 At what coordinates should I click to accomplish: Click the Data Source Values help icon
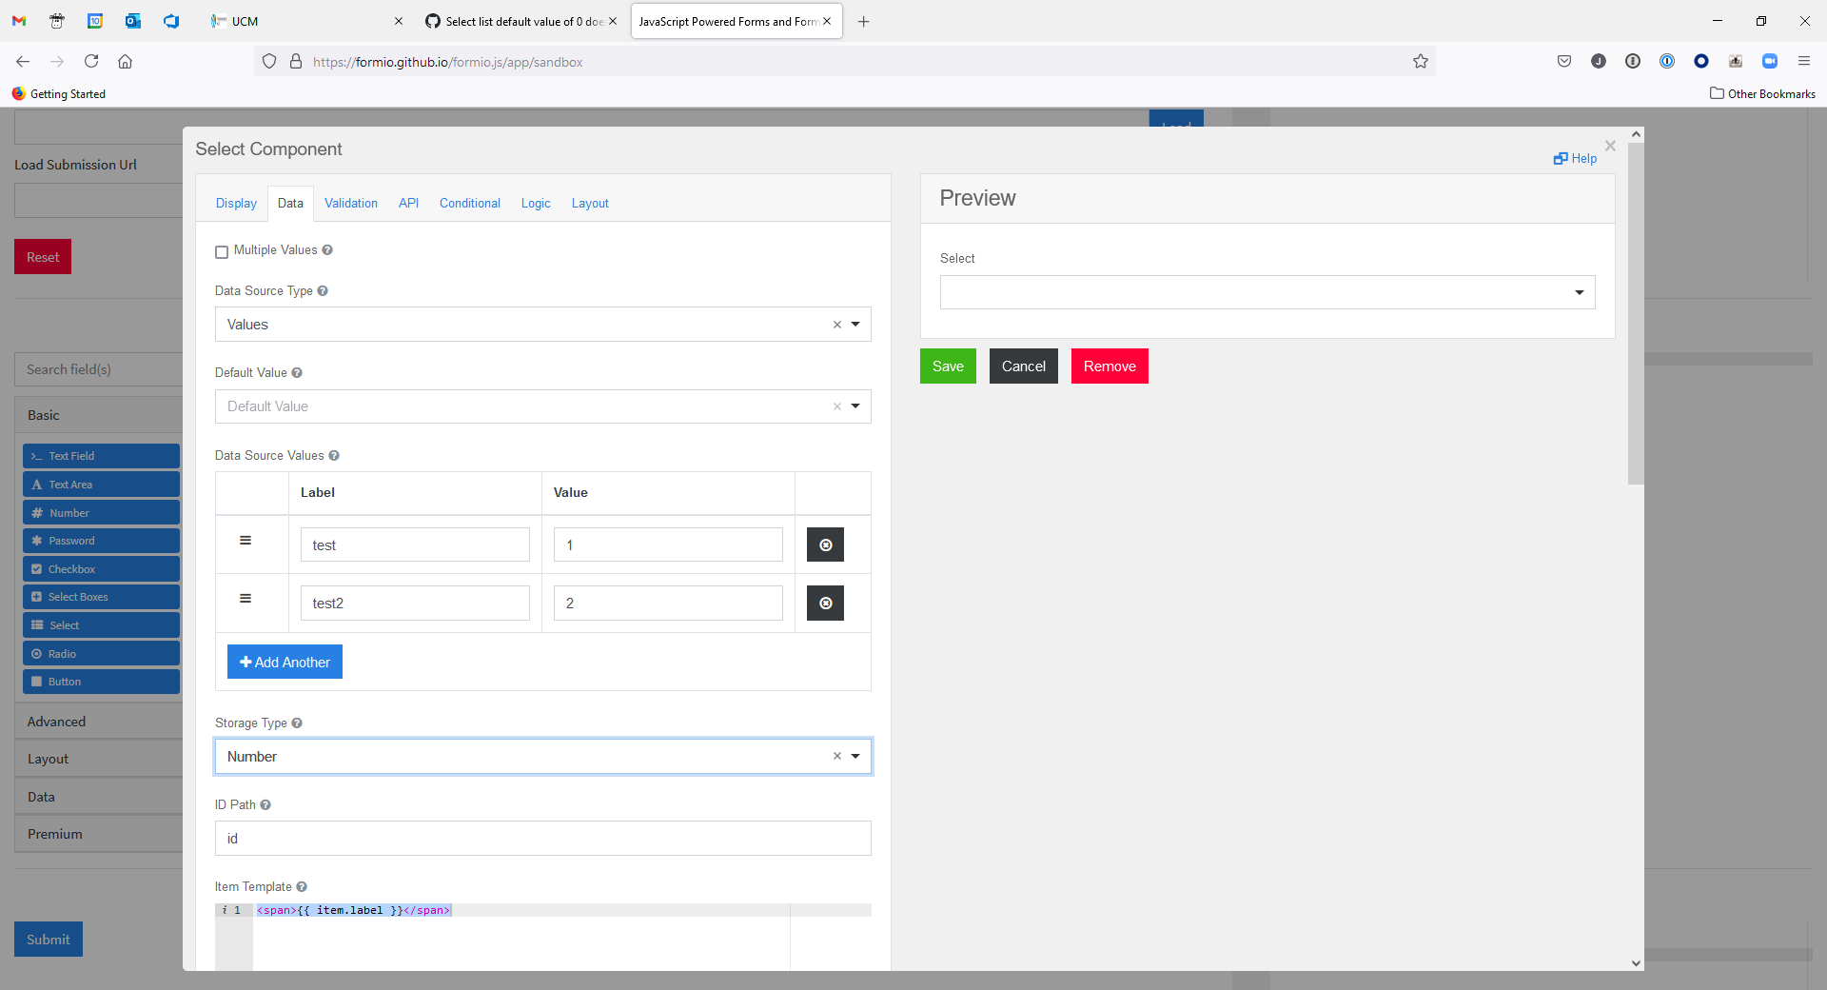point(334,456)
